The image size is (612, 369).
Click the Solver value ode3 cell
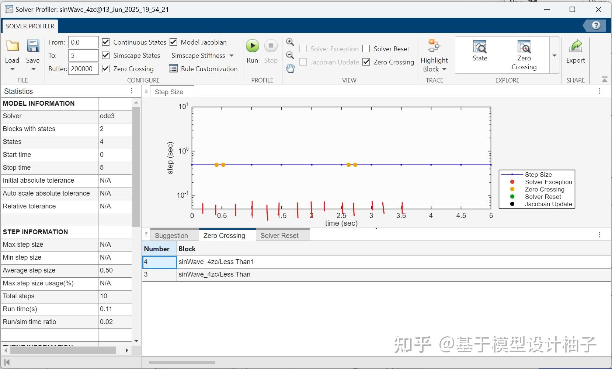coord(115,116)
